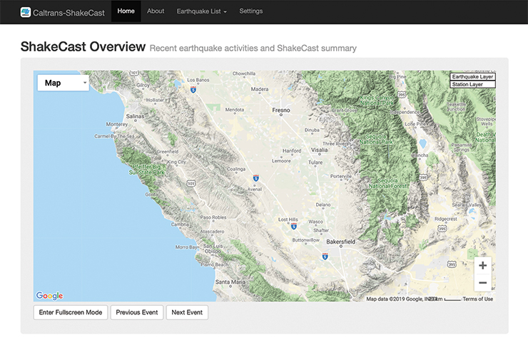Open the About page
The height and width of the screenshot is (355, 528).
tap(156, 11)
